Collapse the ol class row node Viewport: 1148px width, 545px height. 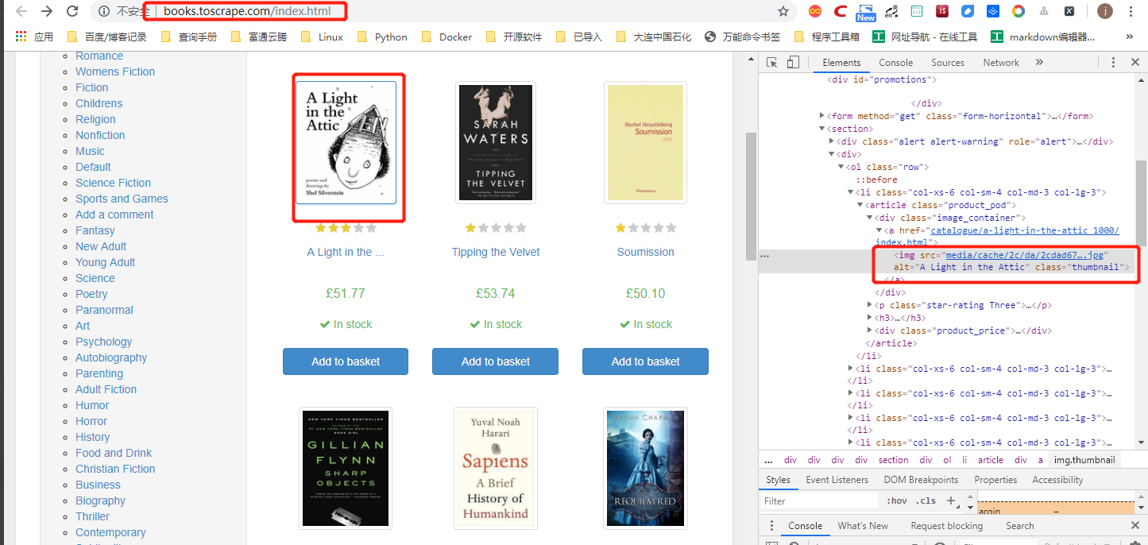pos(841,167)
